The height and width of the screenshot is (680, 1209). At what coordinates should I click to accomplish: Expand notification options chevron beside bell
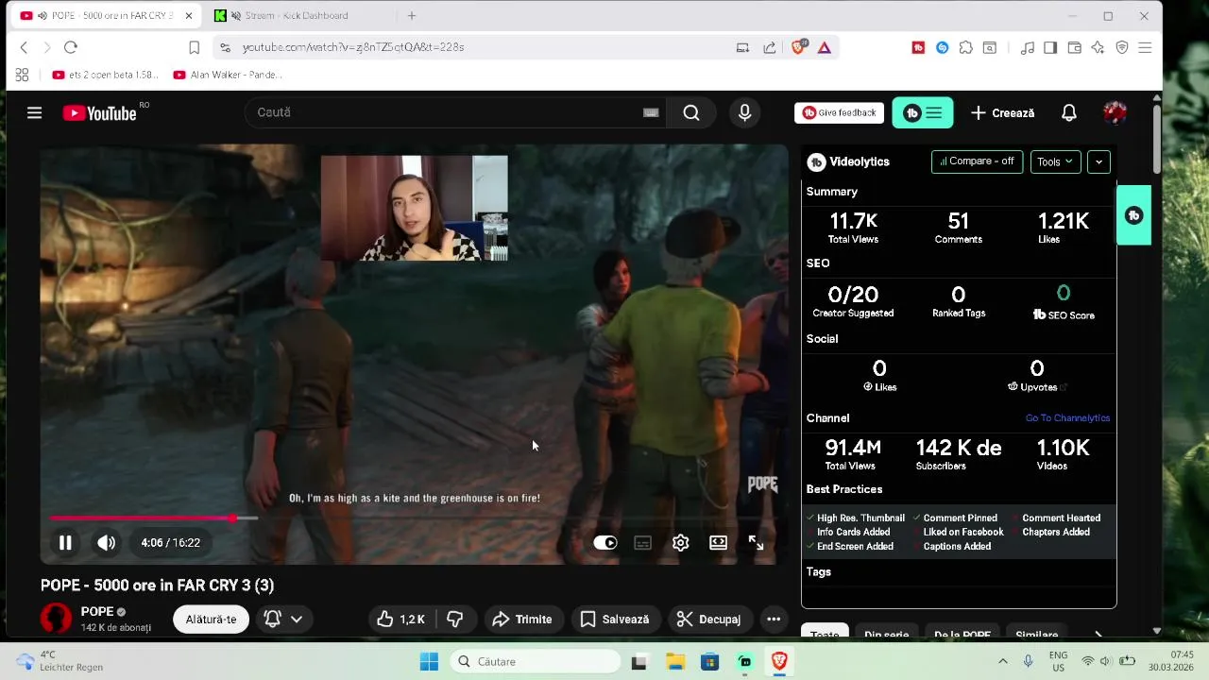tap(296, 619)
